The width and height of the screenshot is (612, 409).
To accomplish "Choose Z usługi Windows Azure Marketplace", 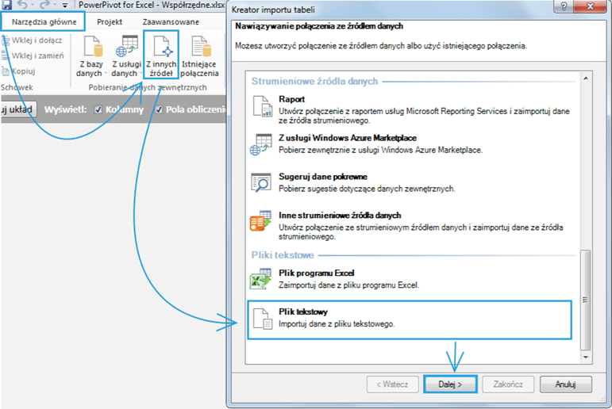I will (348, 138).
